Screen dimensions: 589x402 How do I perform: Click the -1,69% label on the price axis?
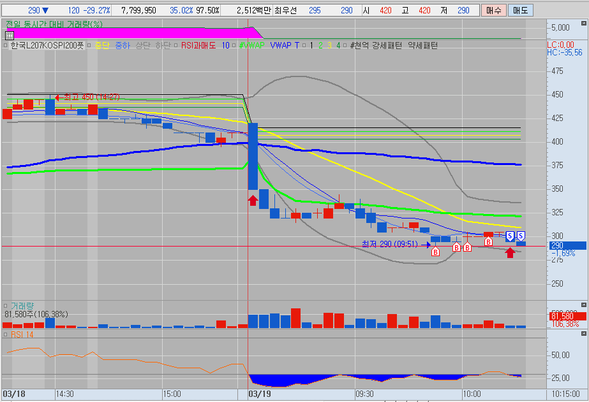tap(563, 253)
